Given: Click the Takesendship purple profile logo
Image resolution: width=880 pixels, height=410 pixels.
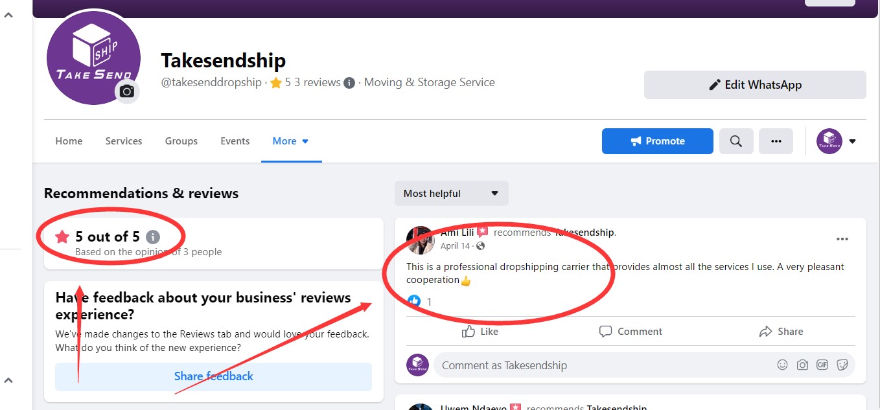Looking at the screenshot, I should [x=94, y=58].
